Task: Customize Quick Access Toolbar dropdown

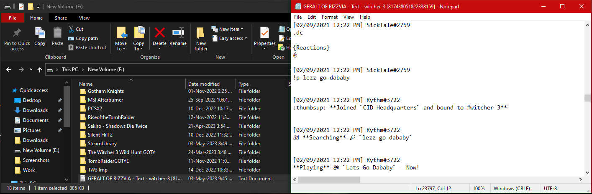Action: (x=38, y=7)
